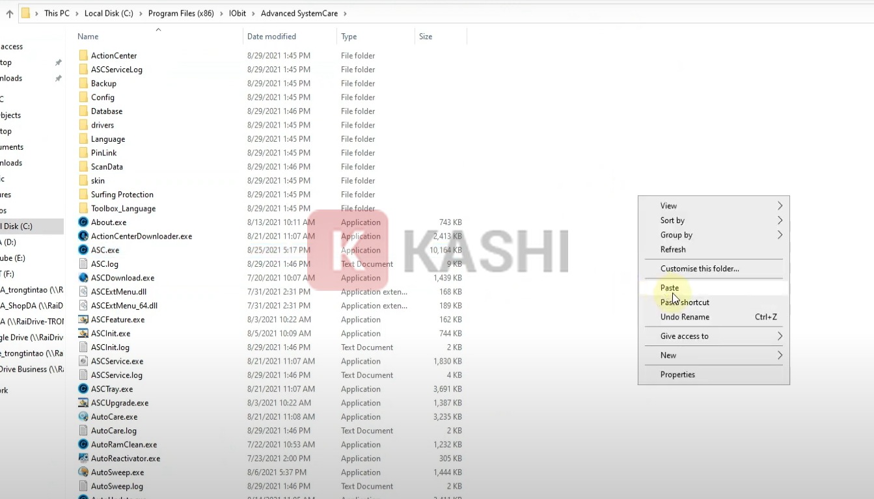Select the AutoSweep.exe file icon

click(x=83, y=472)
